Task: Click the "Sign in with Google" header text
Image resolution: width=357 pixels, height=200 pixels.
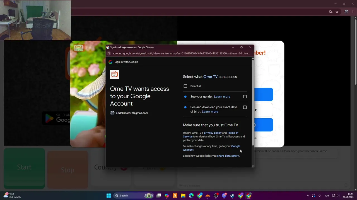Action: click(x=126, y=62)
